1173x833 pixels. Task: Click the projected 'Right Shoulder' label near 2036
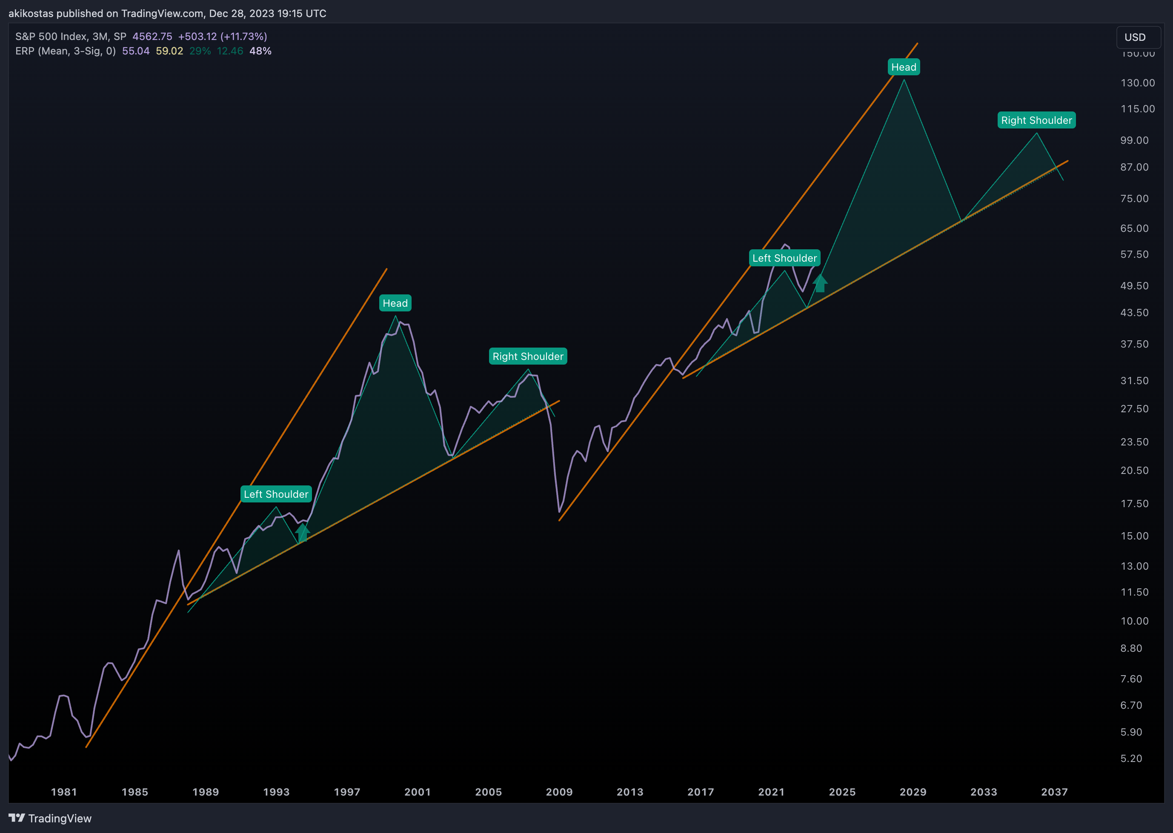coord(1036,120)
